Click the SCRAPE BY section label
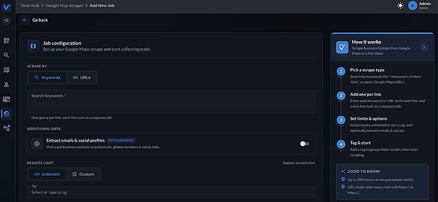This screenshot has height=202, width=438. pyautogui.click(x=37, y=66)
